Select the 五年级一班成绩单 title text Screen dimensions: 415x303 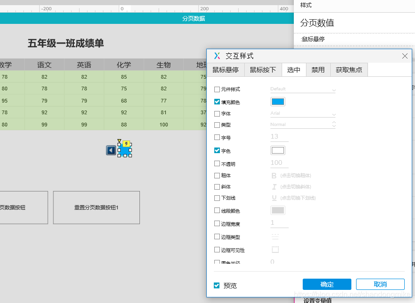[66, 43]
